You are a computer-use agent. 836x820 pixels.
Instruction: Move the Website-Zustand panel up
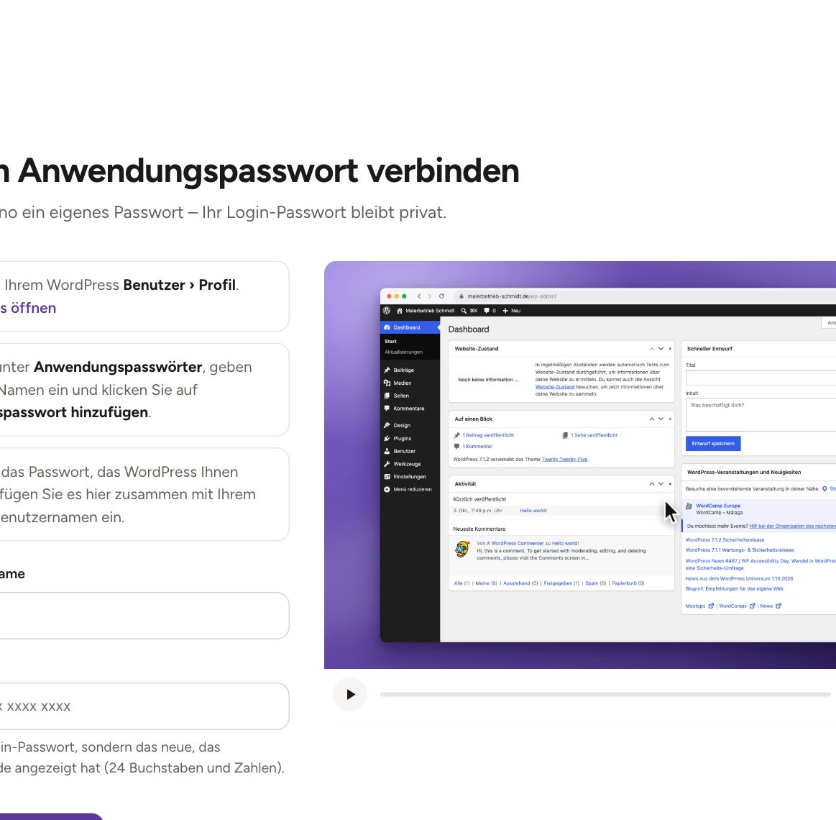[x=651, y=349]
